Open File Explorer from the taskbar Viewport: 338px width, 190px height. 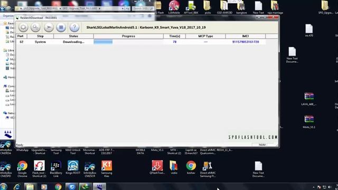[30, 186]
